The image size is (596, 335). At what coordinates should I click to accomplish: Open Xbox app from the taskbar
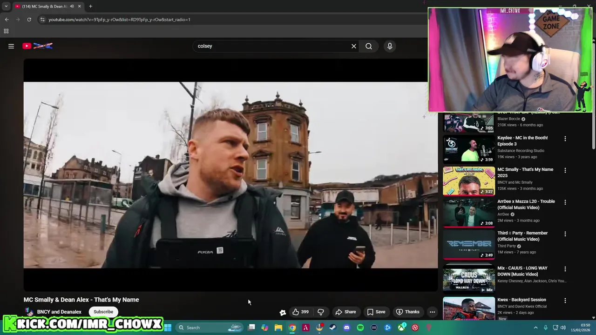[x=401, y=328]
